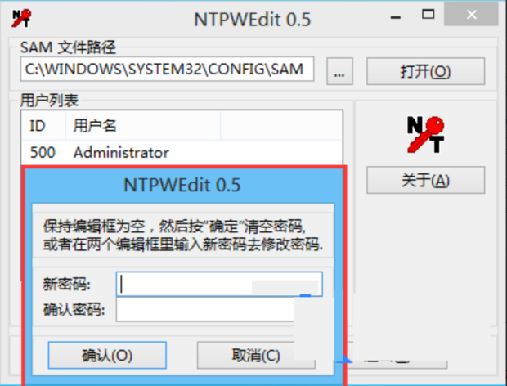The height and width of the screenshot is (386, 507).
Task: Maximize the NTPWEdit window
Action: coord(428,14)
